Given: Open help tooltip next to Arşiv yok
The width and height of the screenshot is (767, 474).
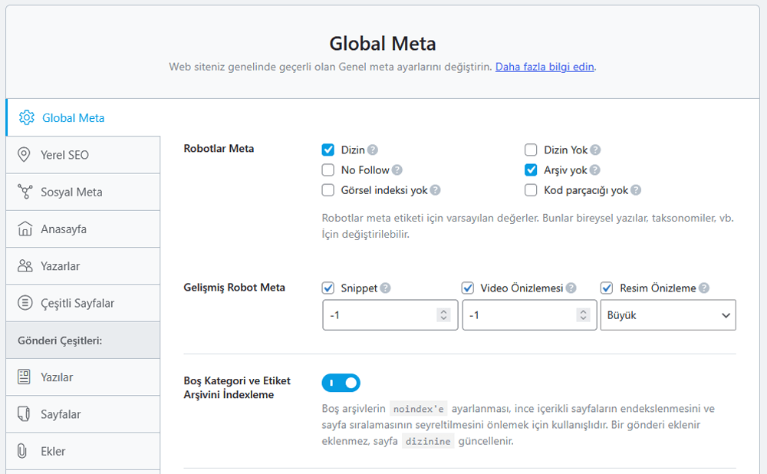Looking at the screenshot, I should pyautogui.click(x=595, y=170).
